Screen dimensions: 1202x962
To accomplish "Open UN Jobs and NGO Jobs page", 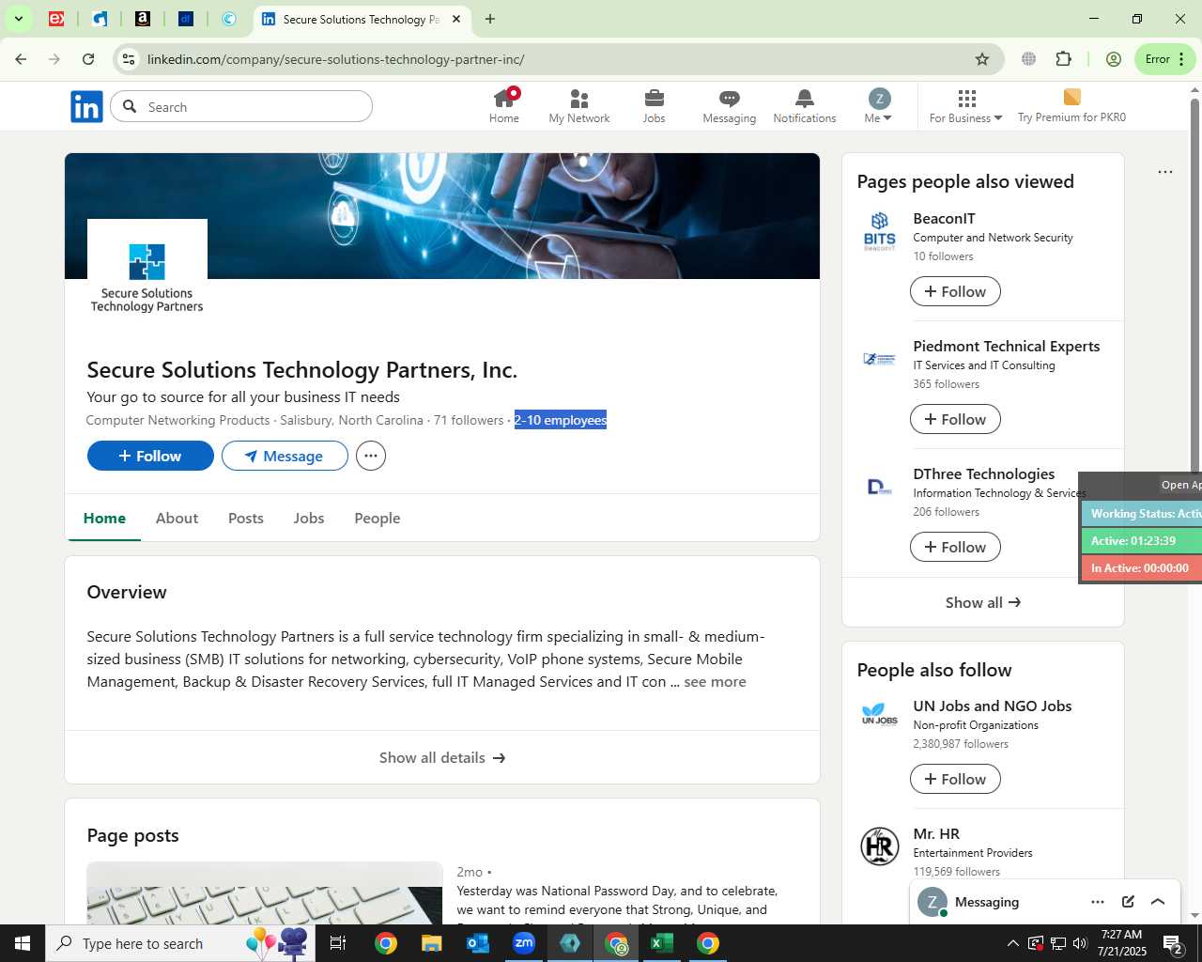I will tap(992, 706).
